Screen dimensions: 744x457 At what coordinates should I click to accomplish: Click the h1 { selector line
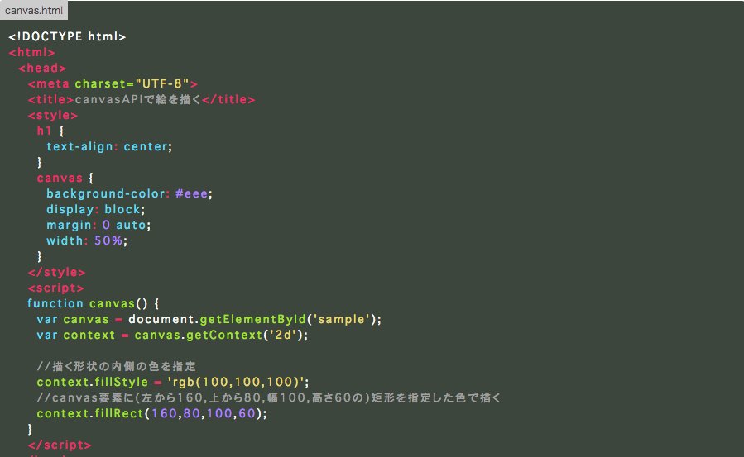click(x=50, y=131)
